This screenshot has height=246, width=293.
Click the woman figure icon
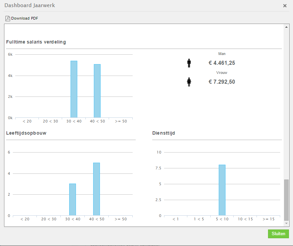coord(189,82)
